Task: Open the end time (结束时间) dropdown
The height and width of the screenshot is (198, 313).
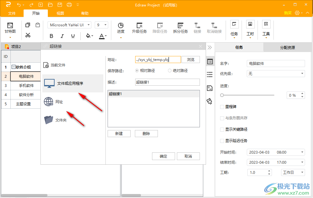Action: [x=302, y=163]
